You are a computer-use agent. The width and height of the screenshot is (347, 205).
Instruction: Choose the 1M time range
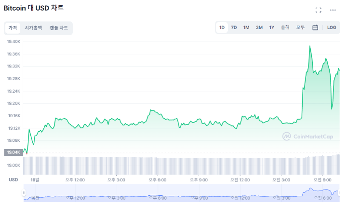click(x=246, y=27)
